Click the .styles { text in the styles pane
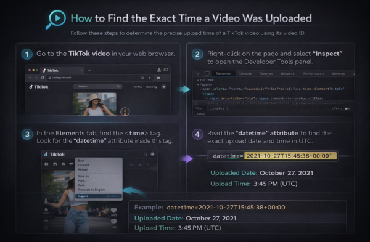Screen dimensions: 370x242 [x=219, y=108]
